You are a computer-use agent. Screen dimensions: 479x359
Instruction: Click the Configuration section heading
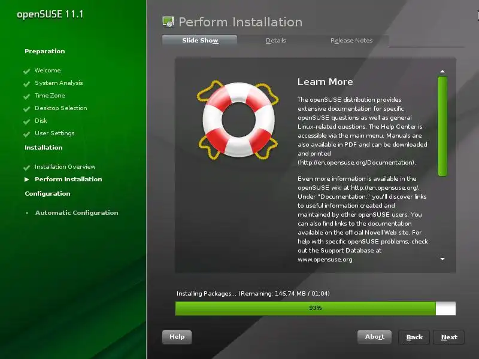coord(47,193)
